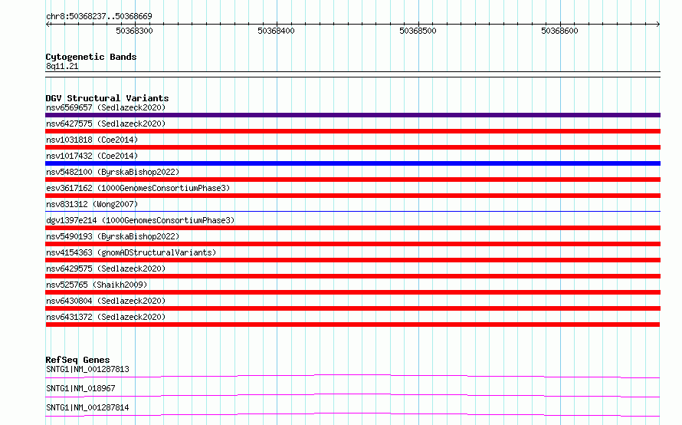Click ruler position 50368600
Viewport: 682px width, 425px height.
(560, 31)
